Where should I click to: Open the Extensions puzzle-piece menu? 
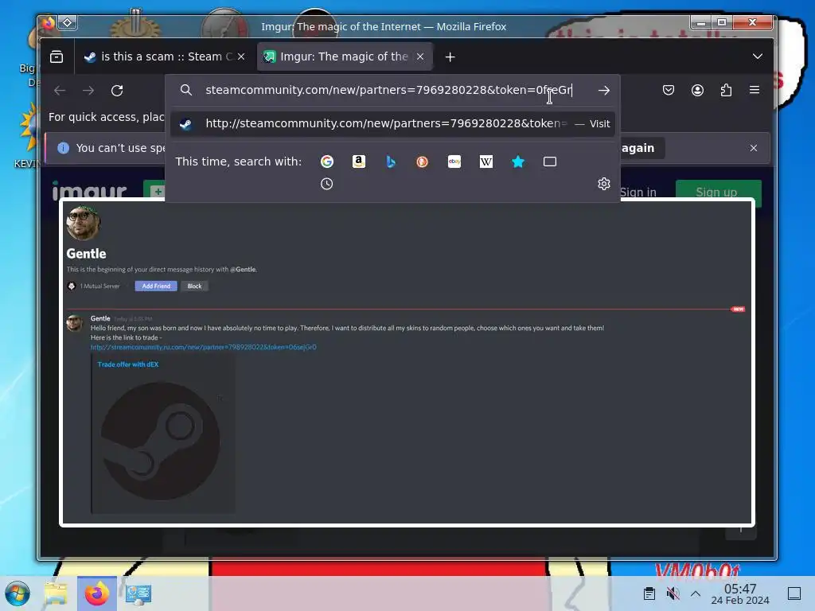click(x=726, y=91)
